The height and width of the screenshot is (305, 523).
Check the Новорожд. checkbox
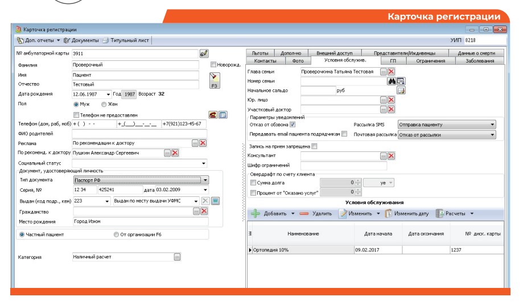(x=213, y=64)
